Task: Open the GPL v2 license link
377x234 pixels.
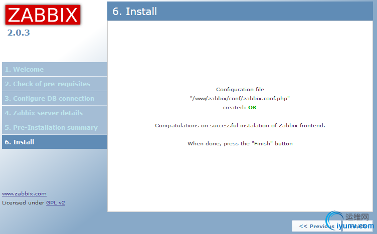Action: tap(56, 202)
